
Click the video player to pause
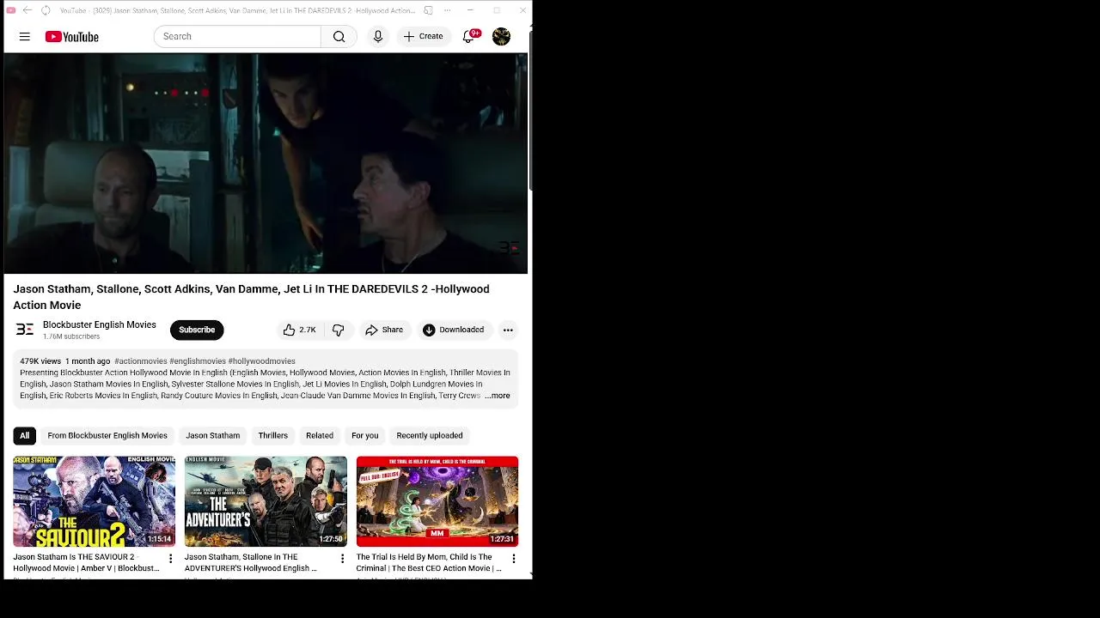coord(266,163)
